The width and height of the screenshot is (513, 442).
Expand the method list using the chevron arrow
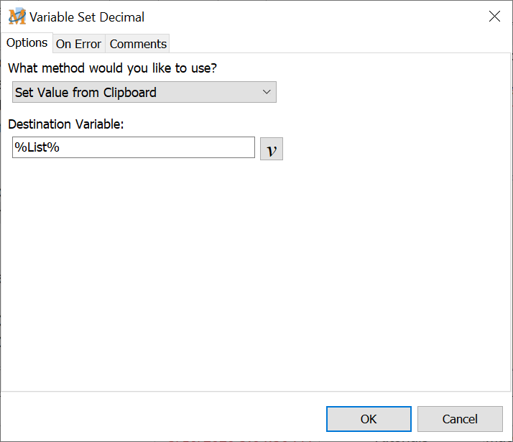point(266,92)
